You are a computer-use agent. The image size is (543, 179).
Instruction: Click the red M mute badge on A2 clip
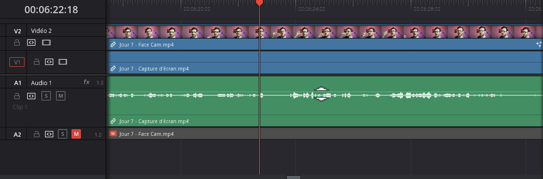[113, 134]
